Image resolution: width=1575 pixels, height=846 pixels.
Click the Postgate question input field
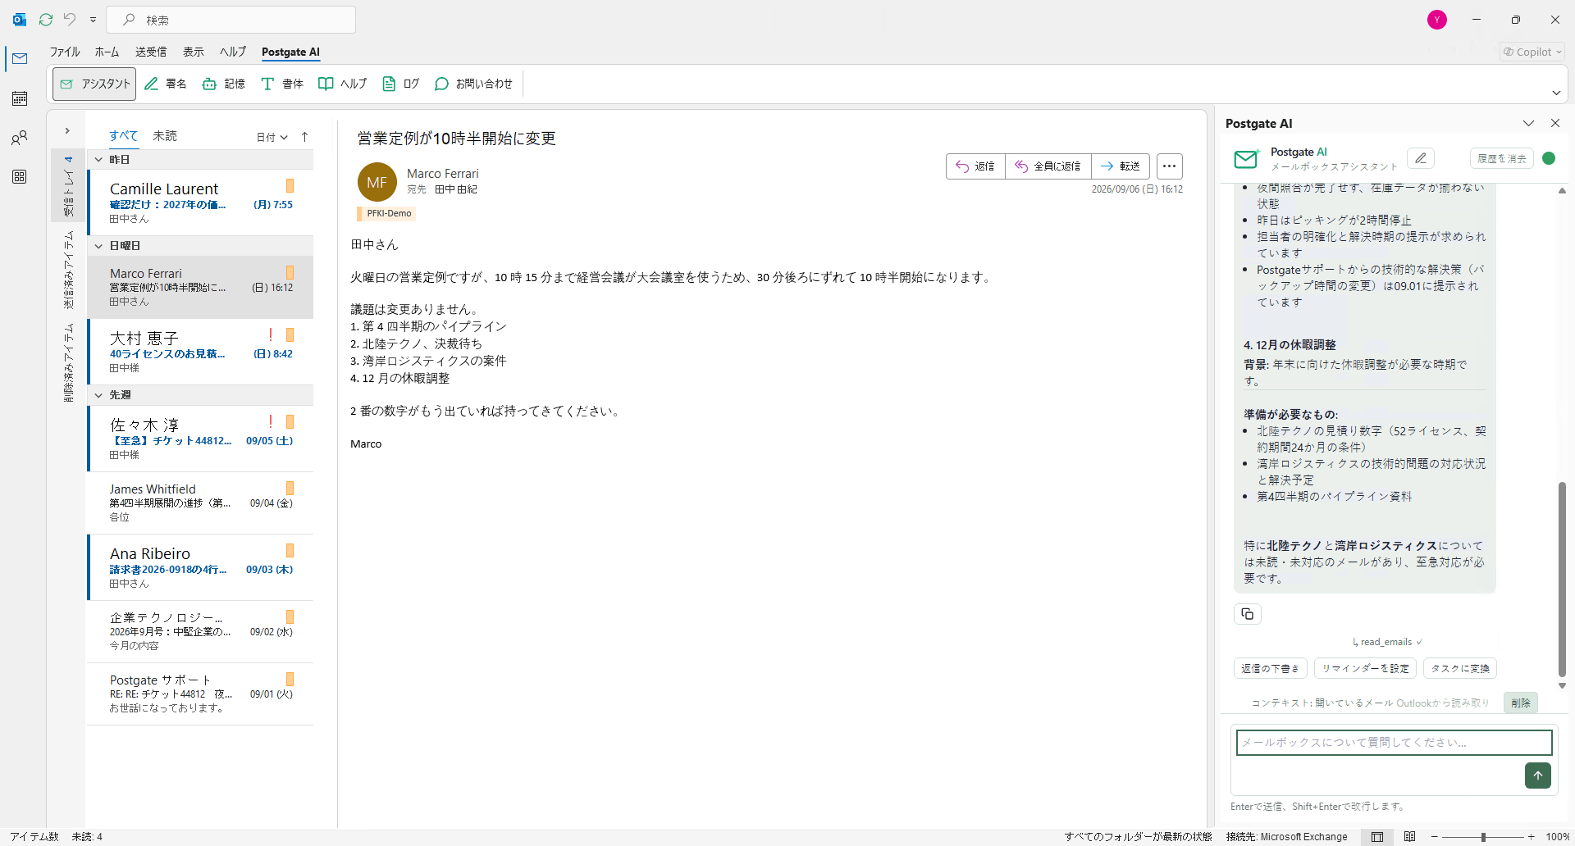pyautogui.click(x=1394, y=743)
